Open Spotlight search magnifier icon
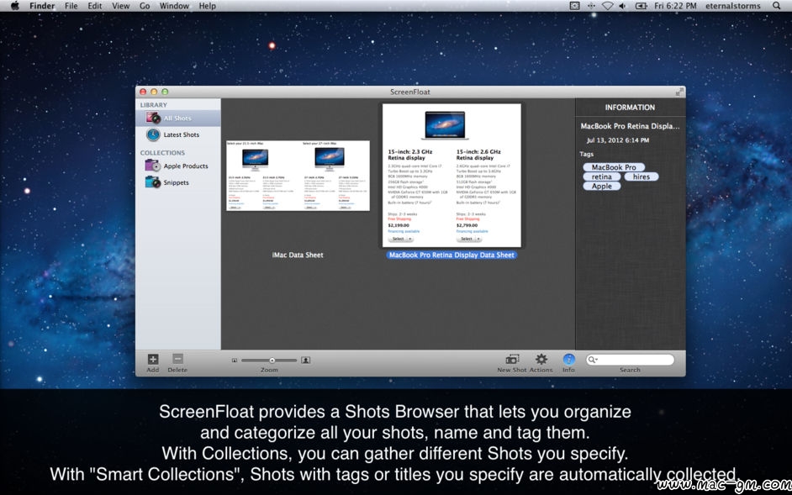Viewport: 792px width, 495px height. click(x=776, y=6)
